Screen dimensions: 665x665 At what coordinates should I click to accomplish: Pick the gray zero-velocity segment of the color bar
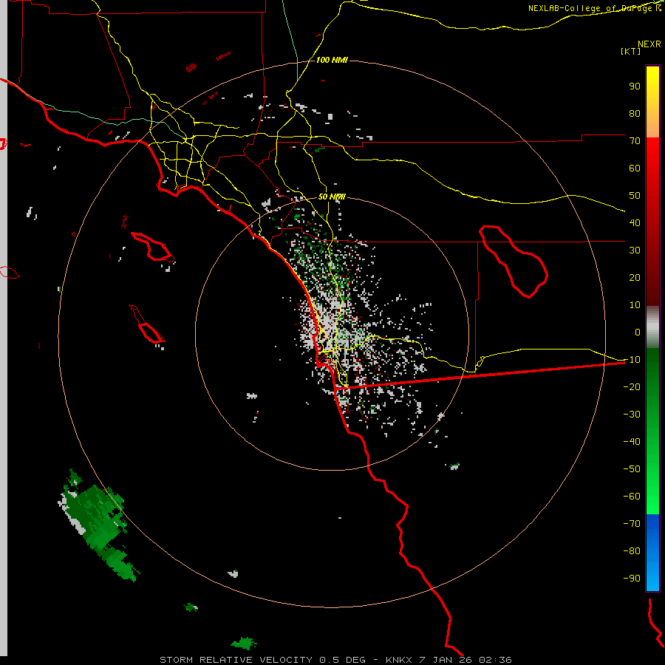tap(652, 327)
